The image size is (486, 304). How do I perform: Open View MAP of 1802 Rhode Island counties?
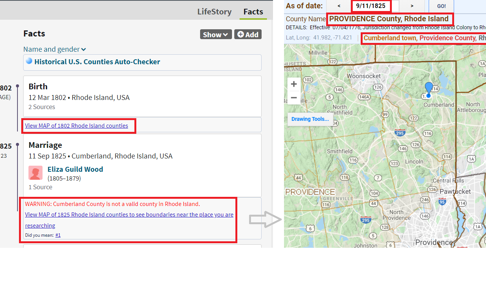coord(77,126)
